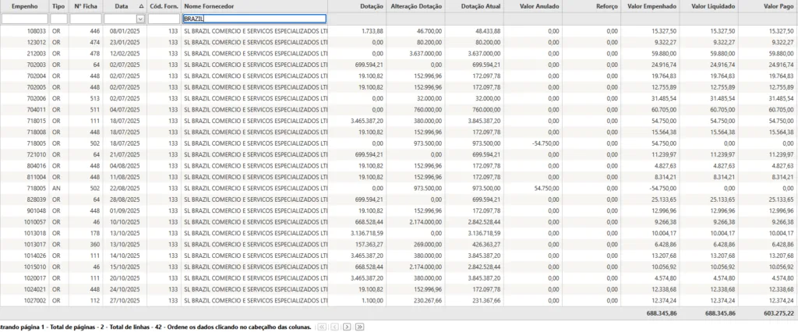Image resolution: width=798 pixels, height=332 pixels.
Task: Click the Tipo filter input box
Action: (x=58, y=19)
